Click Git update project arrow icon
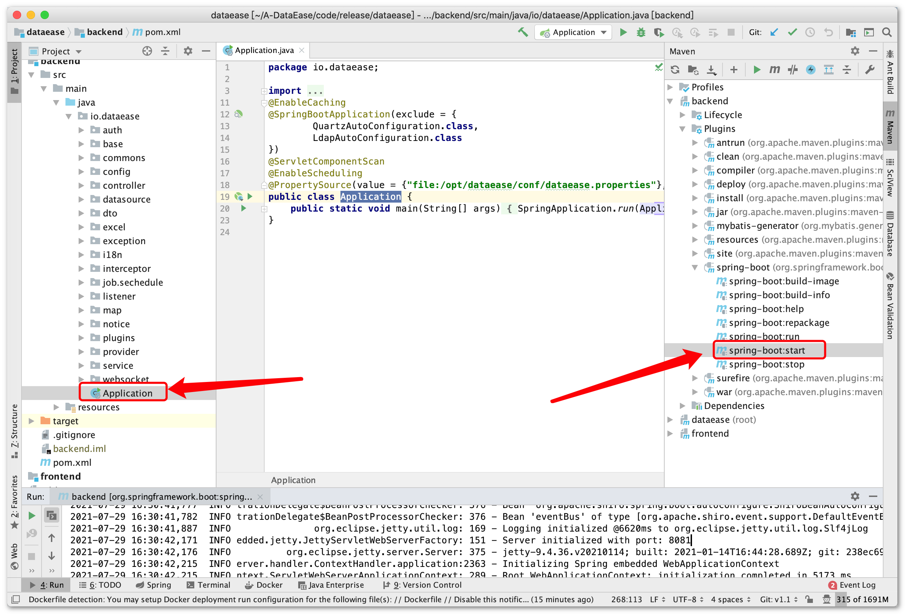905x614 pixels. point(774,32)
